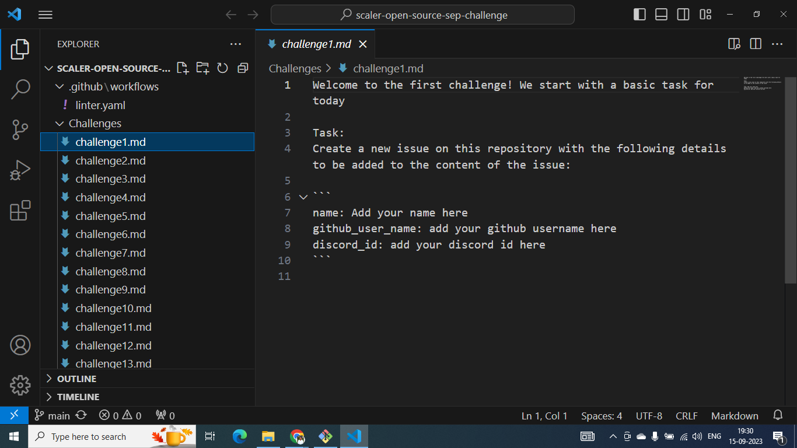The width and height of the screenshot is (797, 448).
Task: Open the hamburger menu
Action: click(45, 15)
